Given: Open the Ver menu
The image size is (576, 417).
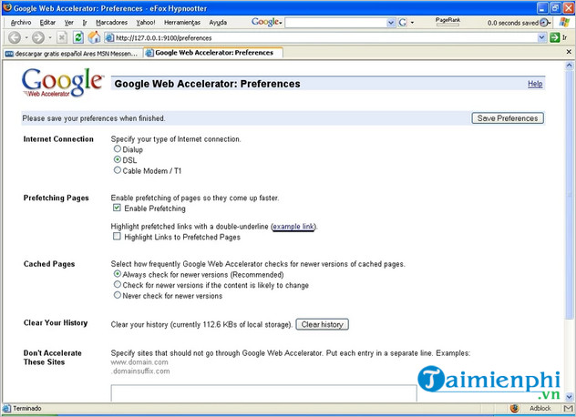Looking at the screenshot, I should [x=68, y=23].
